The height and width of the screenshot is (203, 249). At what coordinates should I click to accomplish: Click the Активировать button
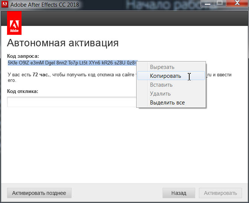pyautogui.click(x=220, y=193)
